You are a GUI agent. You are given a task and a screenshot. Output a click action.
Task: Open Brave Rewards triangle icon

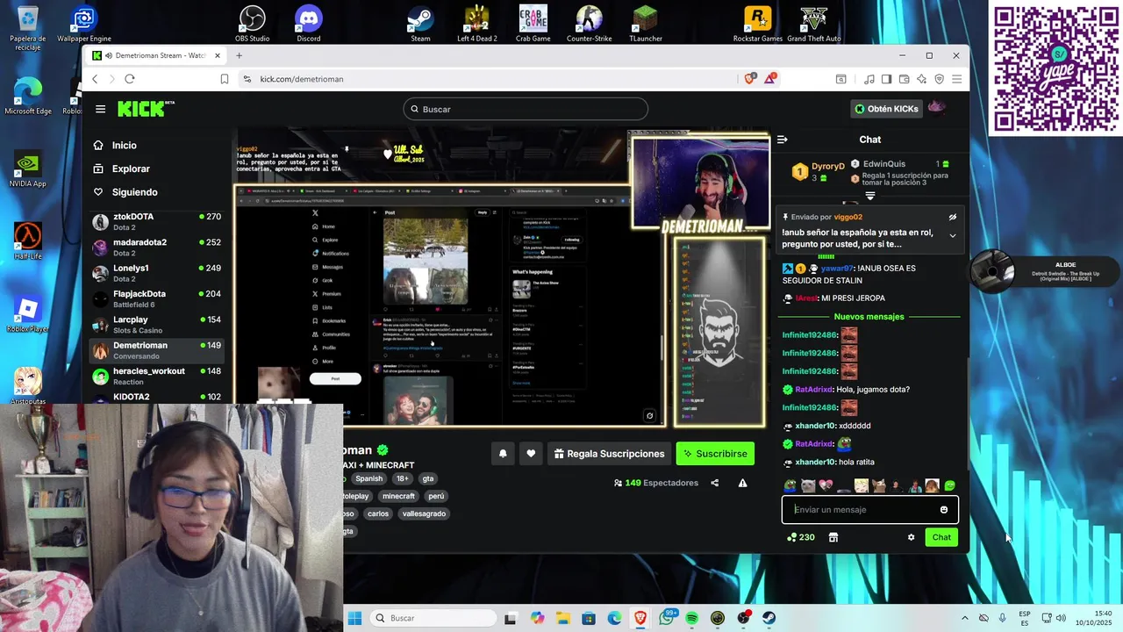coord(770,79)
